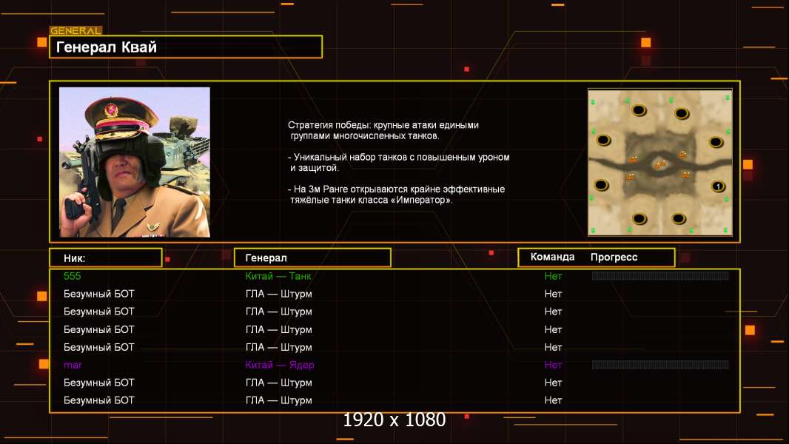Click the "Генерал Квай" title field
The width and height of the screenshot is (789, 444).
185,47
